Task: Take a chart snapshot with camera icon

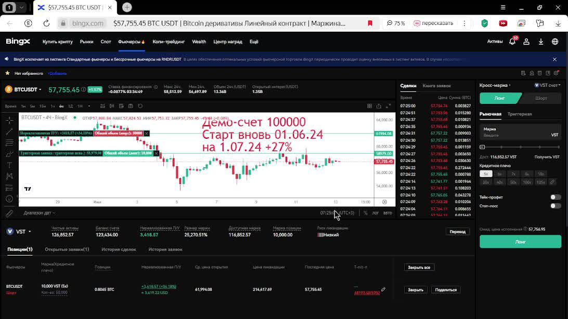Action: pos(131,106)
